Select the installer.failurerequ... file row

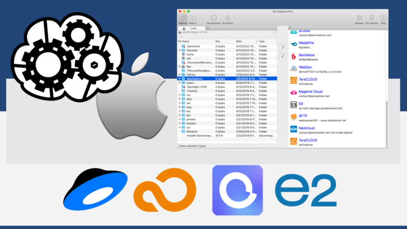(x=227, y=135)
